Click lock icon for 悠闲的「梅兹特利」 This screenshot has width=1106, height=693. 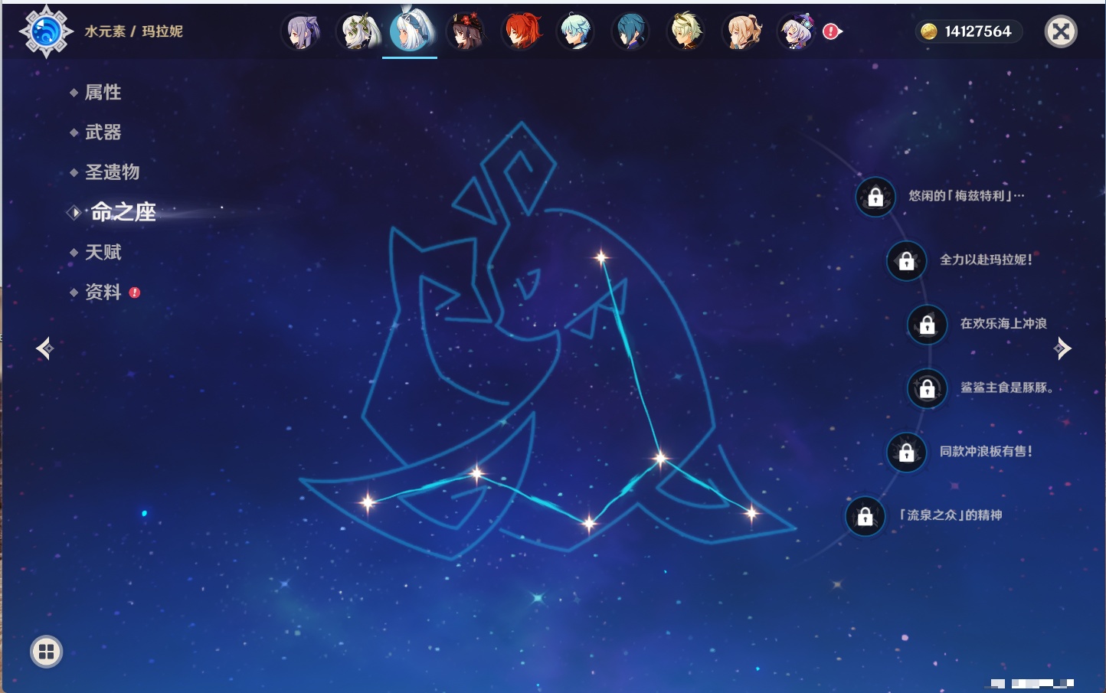coord(875,197)
